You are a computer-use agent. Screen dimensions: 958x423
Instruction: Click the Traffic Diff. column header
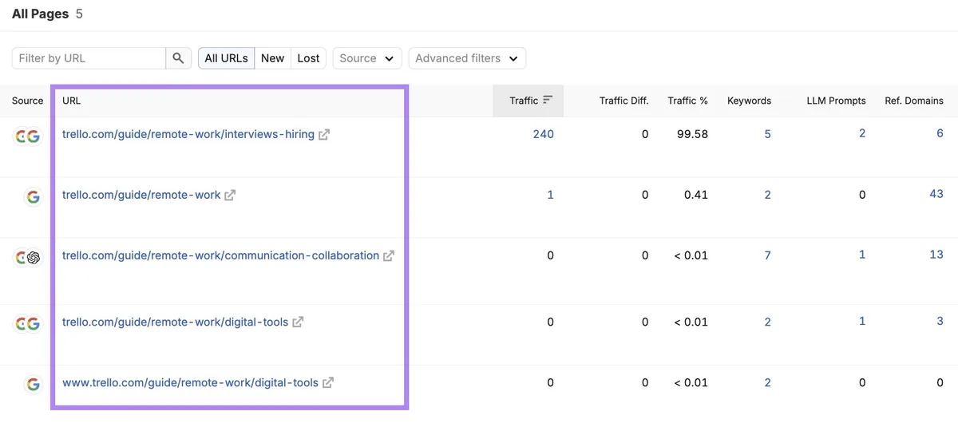(x=623, y=101)
